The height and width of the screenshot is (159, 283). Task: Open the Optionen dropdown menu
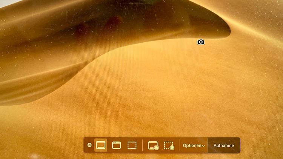pos(194,145)
